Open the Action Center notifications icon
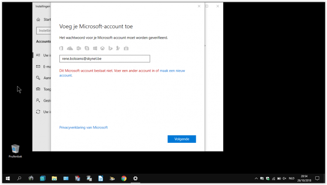 point(317,178)
